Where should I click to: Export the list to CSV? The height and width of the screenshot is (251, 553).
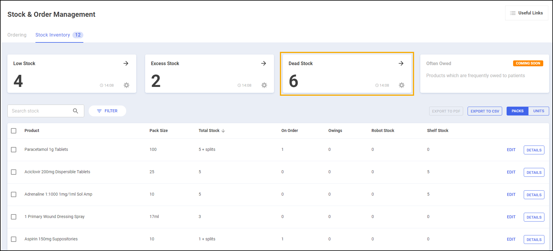click(x=485, y=111)
